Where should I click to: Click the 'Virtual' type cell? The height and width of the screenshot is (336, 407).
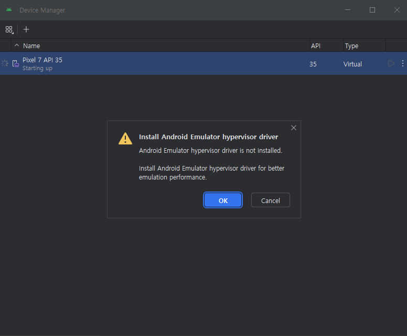[x=352, y=64]
